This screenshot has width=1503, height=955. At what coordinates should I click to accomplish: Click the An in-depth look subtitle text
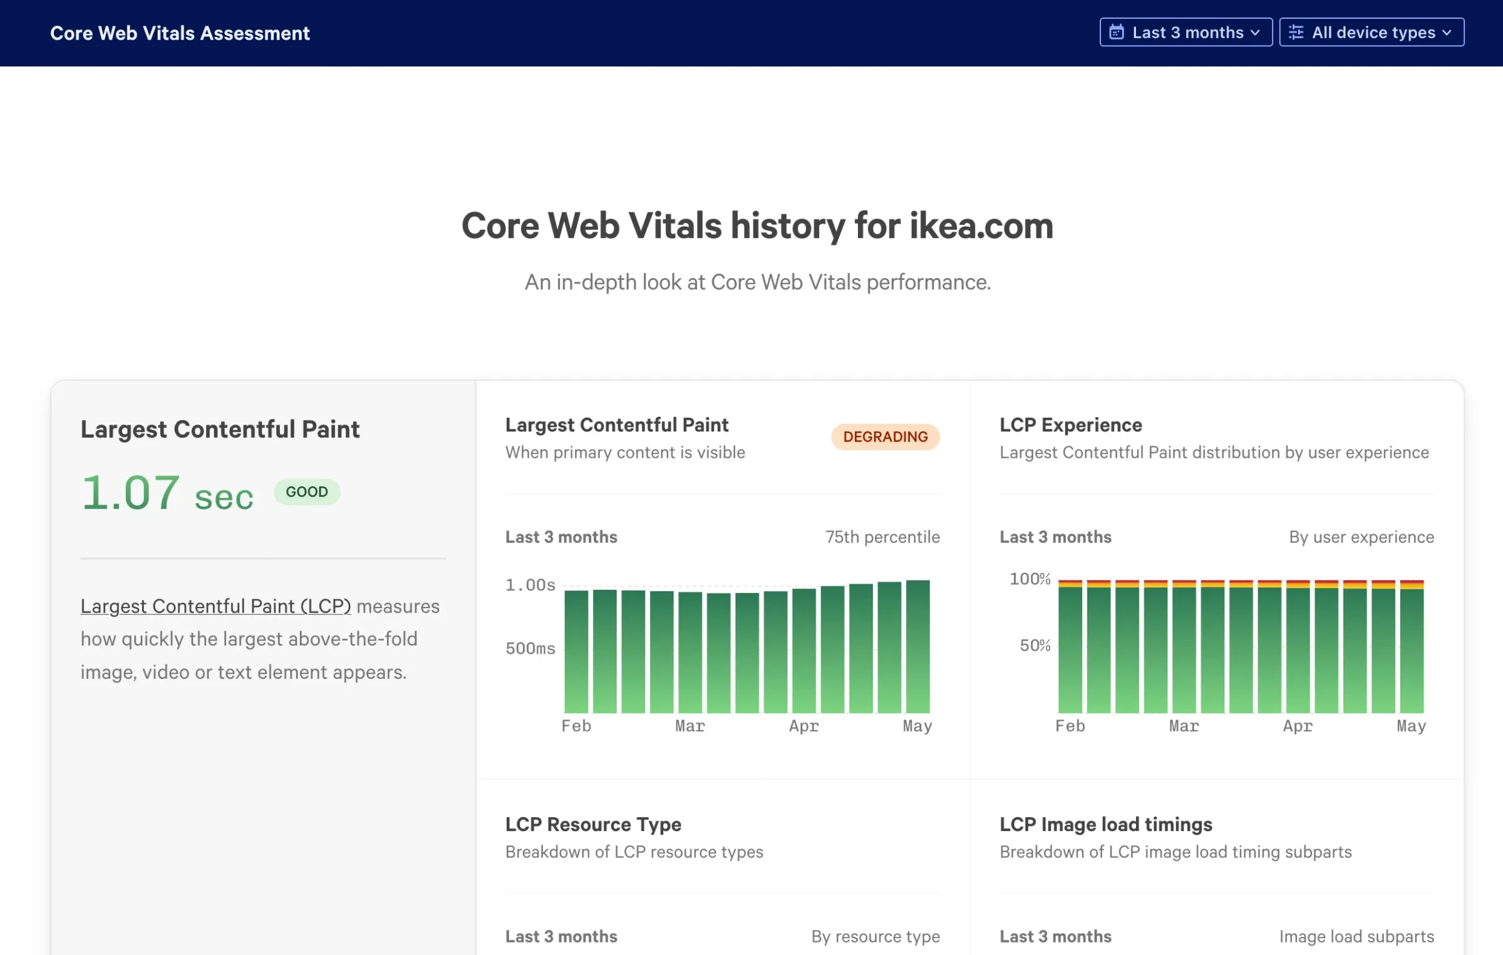pyautogui.click(x=757, y=282)
